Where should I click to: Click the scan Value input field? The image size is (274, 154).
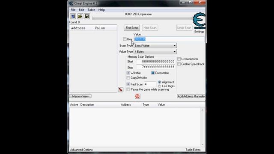click(169, 39)
